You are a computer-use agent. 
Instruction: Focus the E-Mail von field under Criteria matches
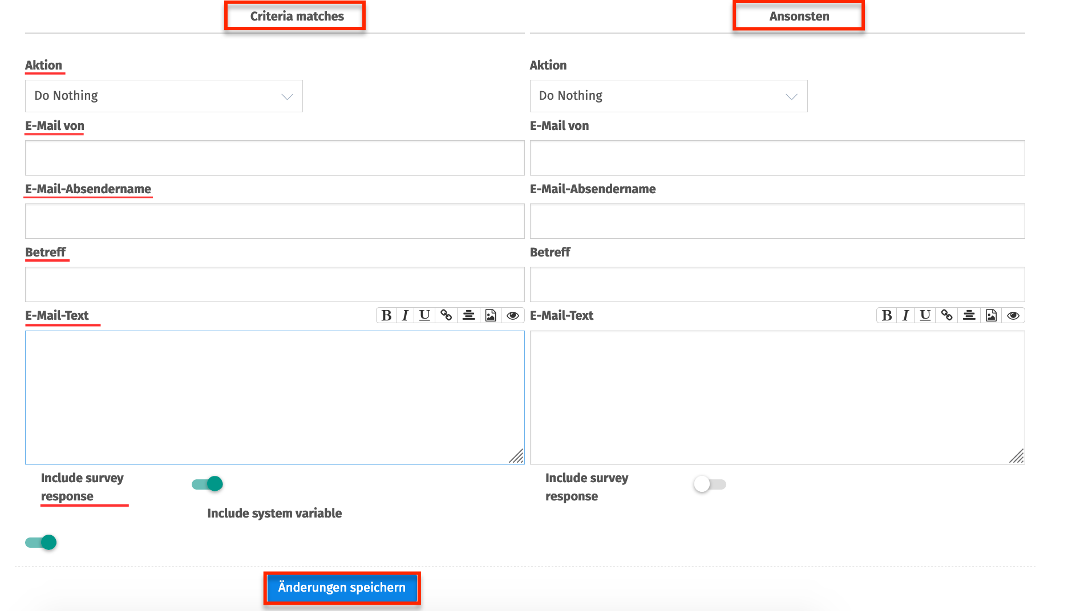pyautogui.click(x=274, y=158)
